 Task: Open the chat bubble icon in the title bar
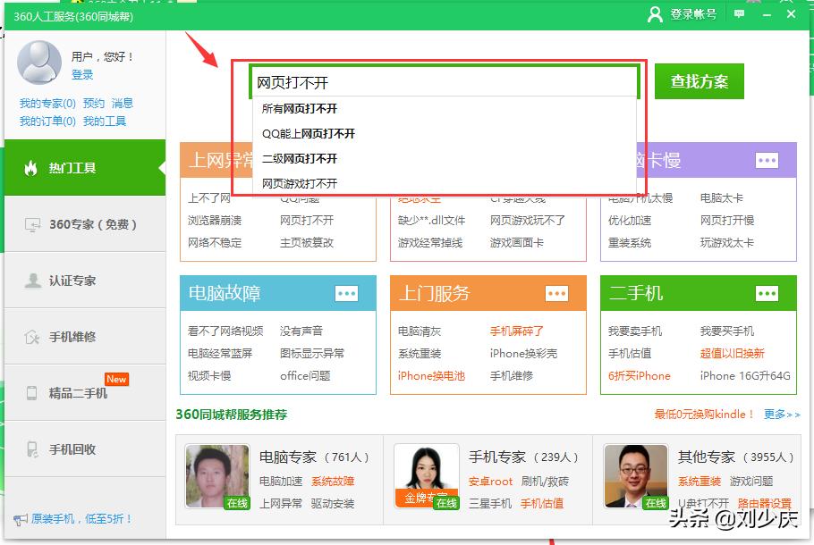pyautogui.click(x=739, y=13)
